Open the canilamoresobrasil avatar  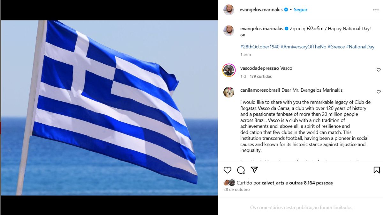tap(229, 92)
